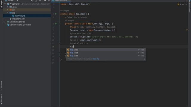The width and height of the screenshot is (191, 107).
Task: Fold the main method at line 5
Action: point(59,24)
